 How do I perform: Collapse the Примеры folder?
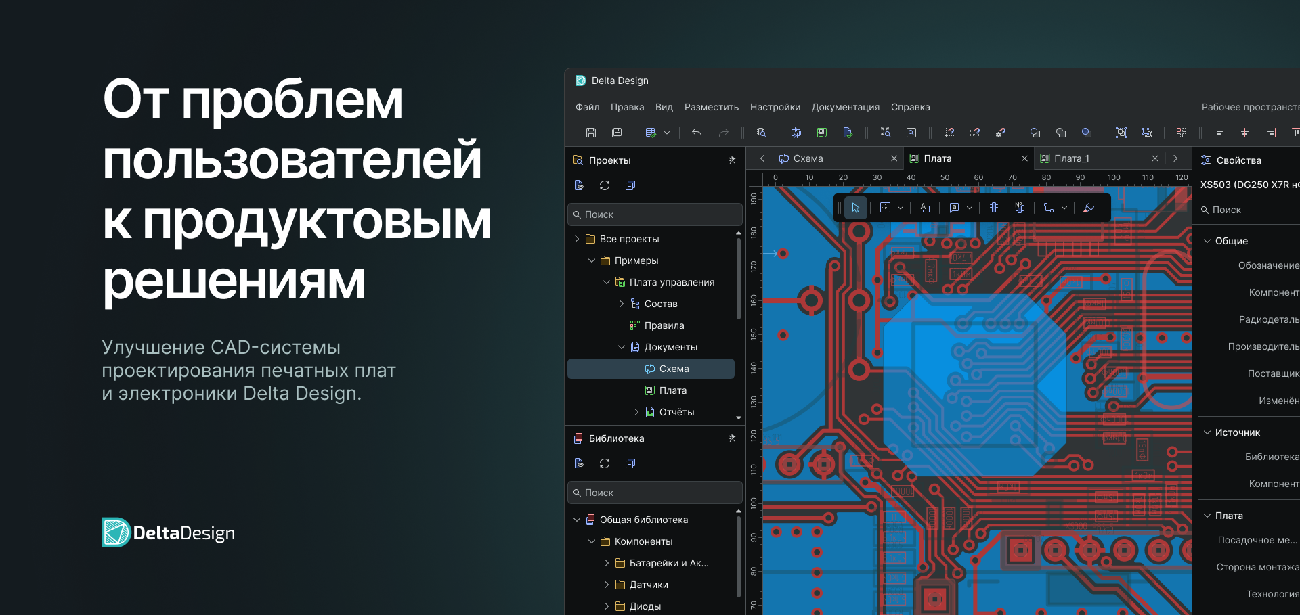pyautogui.click(x=592, y=260)
